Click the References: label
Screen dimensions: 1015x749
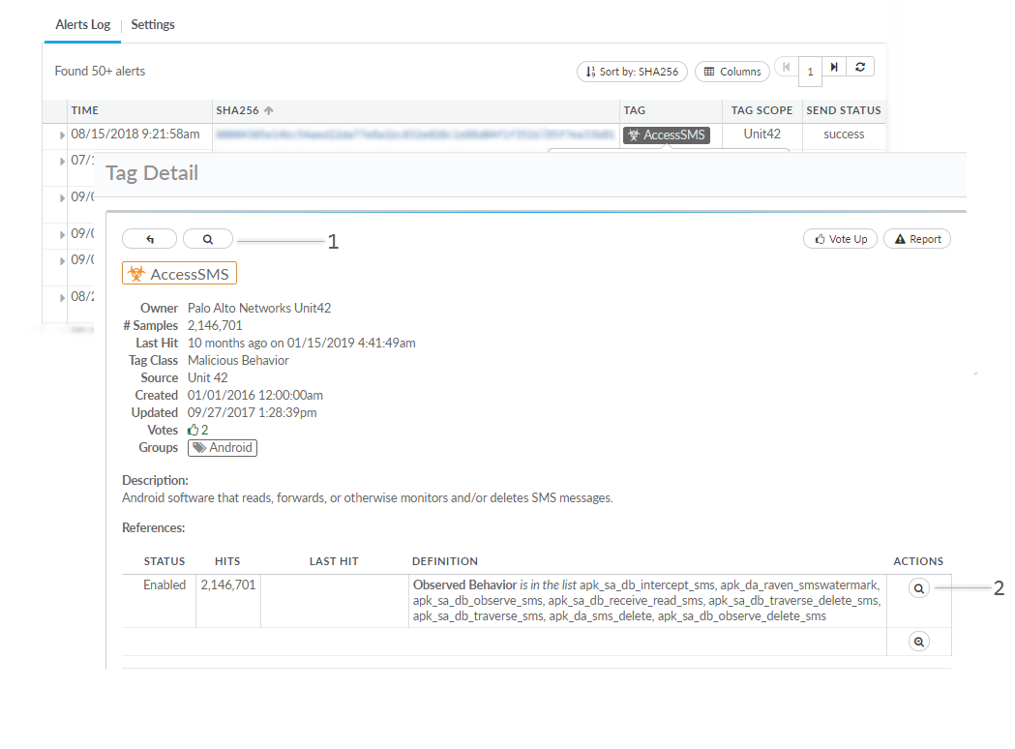coord(154,527)
